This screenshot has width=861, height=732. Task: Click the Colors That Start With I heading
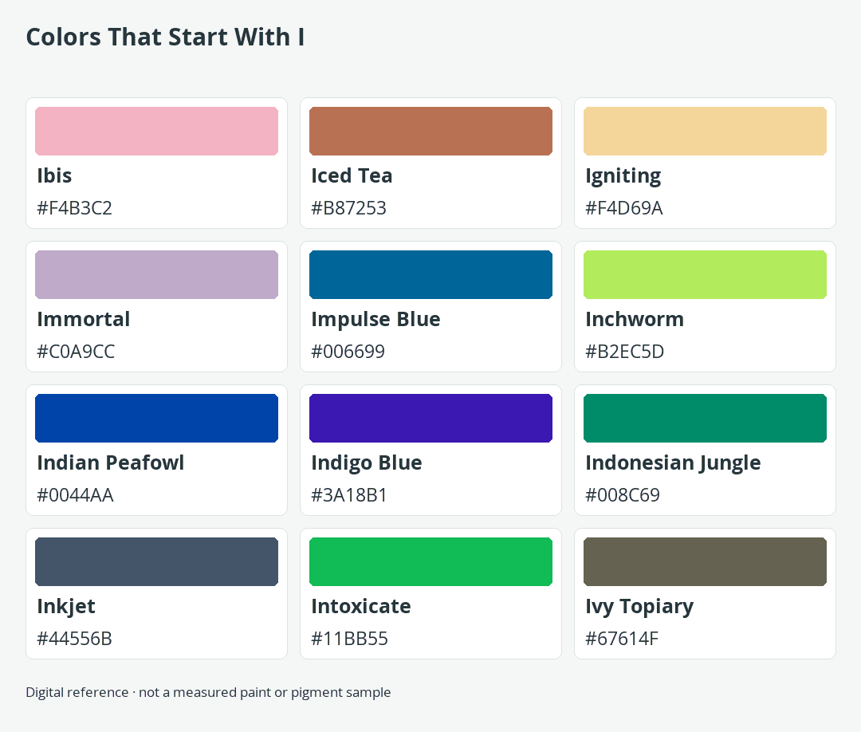[x=165, y=37]
